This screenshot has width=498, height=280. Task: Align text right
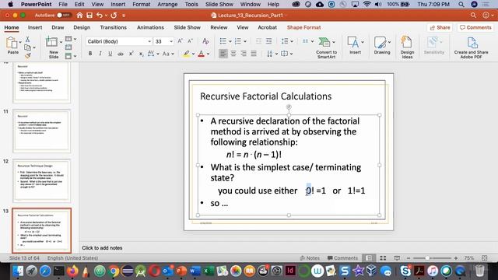(244, 54)
